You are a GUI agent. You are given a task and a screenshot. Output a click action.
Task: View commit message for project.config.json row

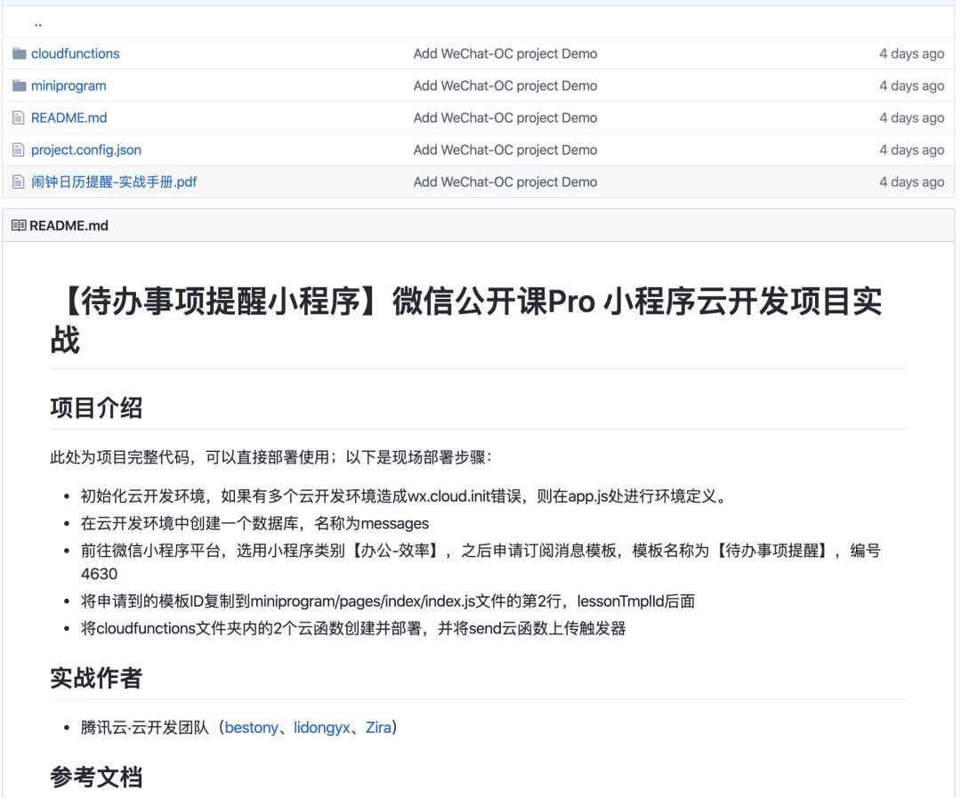point(505,149)
